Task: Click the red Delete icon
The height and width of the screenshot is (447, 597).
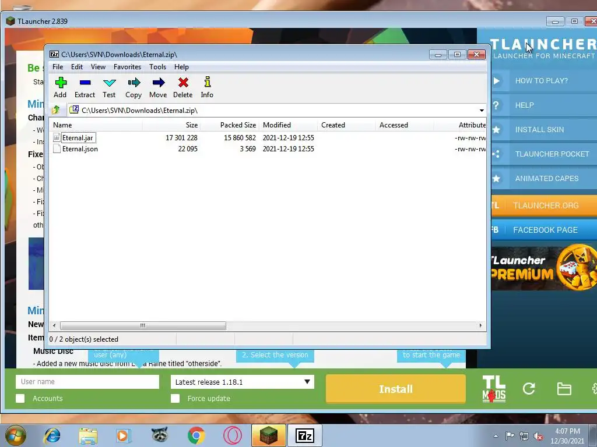Action: [182, 87]
